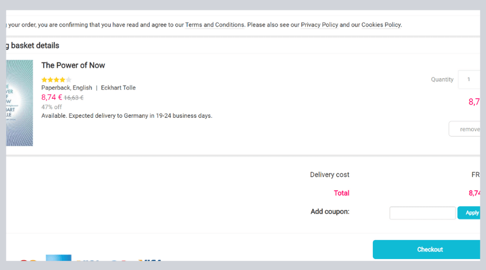Focus the Quantity input box
Screen dimensions: 486x270
coord(469,79)
